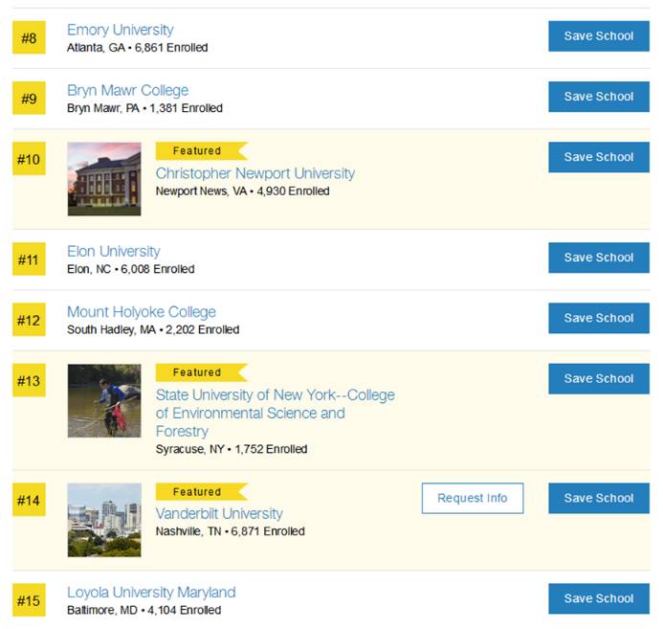
Task: Open Christopher Newport University campus thumbnail
Action: 104,179
